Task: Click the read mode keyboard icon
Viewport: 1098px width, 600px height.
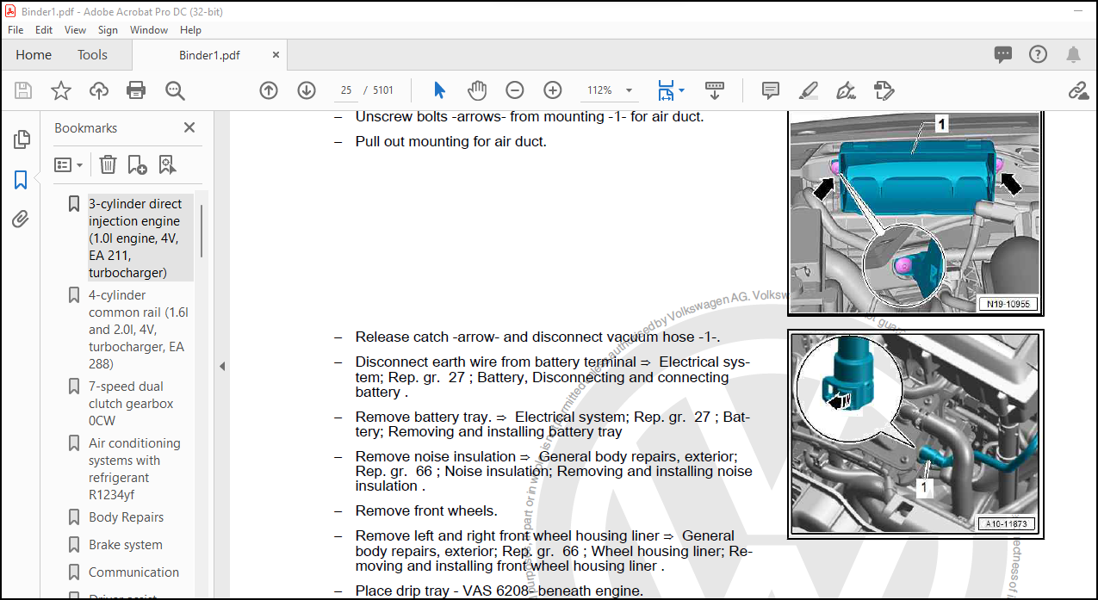Action: 714,90
